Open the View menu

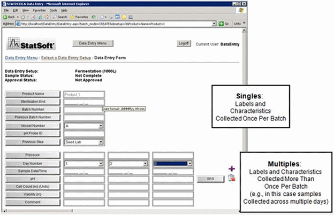point(25,10)
